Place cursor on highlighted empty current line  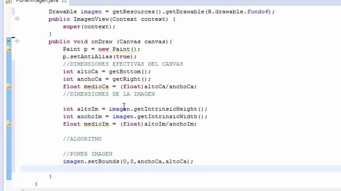tap(181, 169)
